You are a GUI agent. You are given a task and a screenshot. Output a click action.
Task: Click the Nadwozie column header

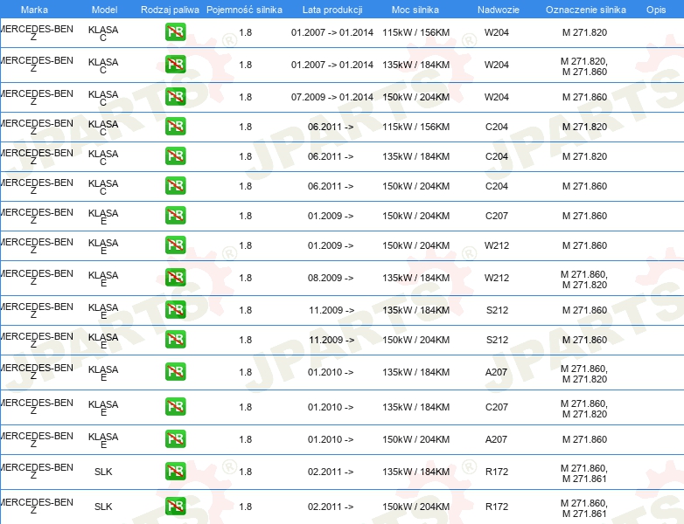point(499,10)
